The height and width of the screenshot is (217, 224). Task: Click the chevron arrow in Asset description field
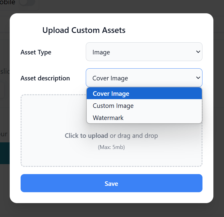click(198, 78)
